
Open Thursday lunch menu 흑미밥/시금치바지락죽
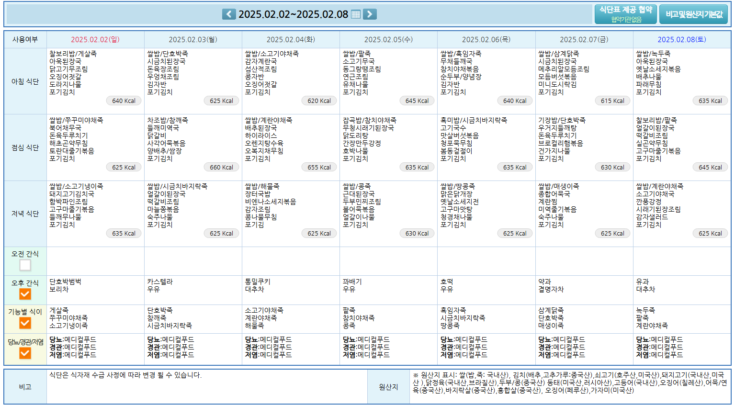tap(474, 120)
